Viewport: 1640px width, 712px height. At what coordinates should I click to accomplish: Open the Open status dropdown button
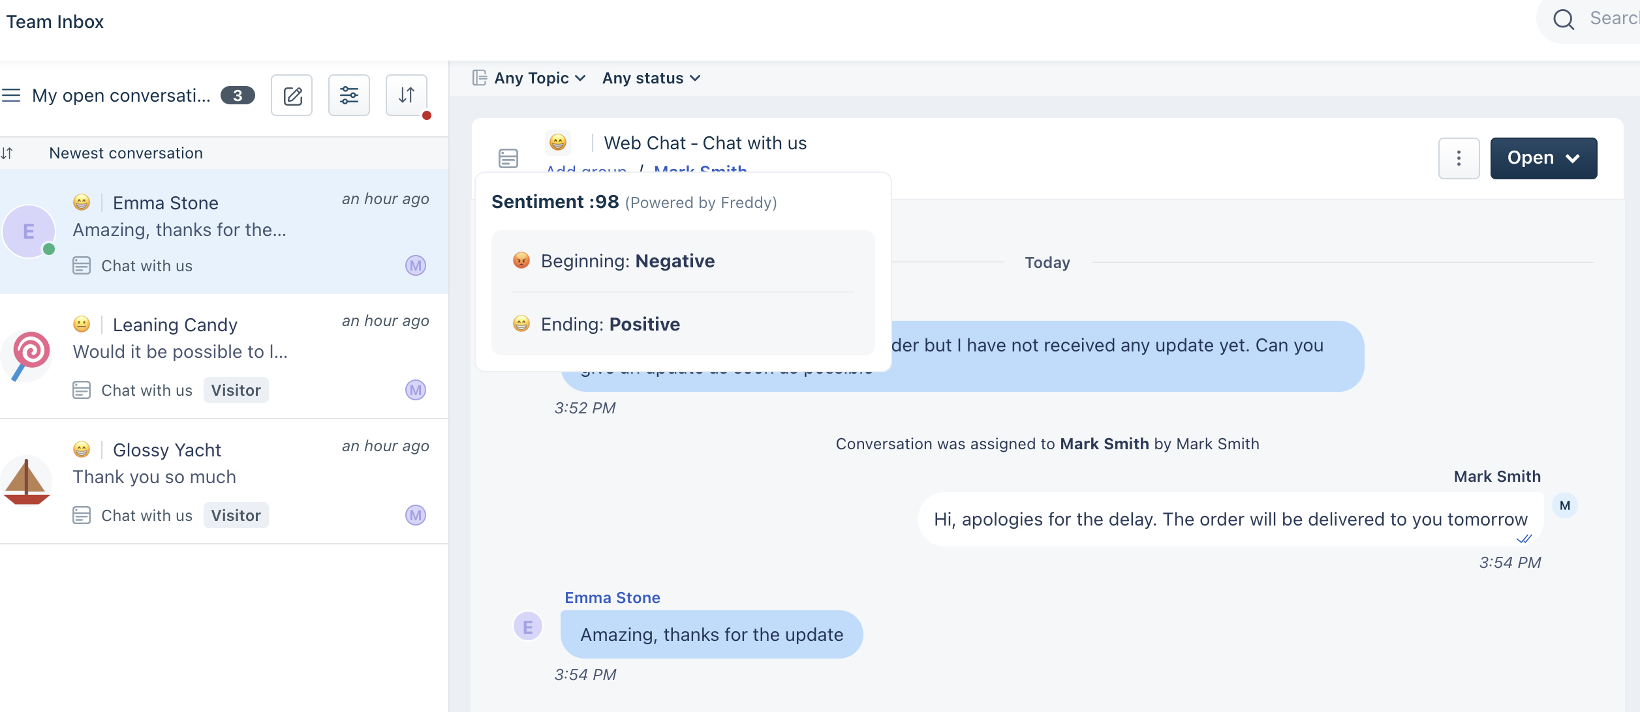click(x=1543, y=158)
